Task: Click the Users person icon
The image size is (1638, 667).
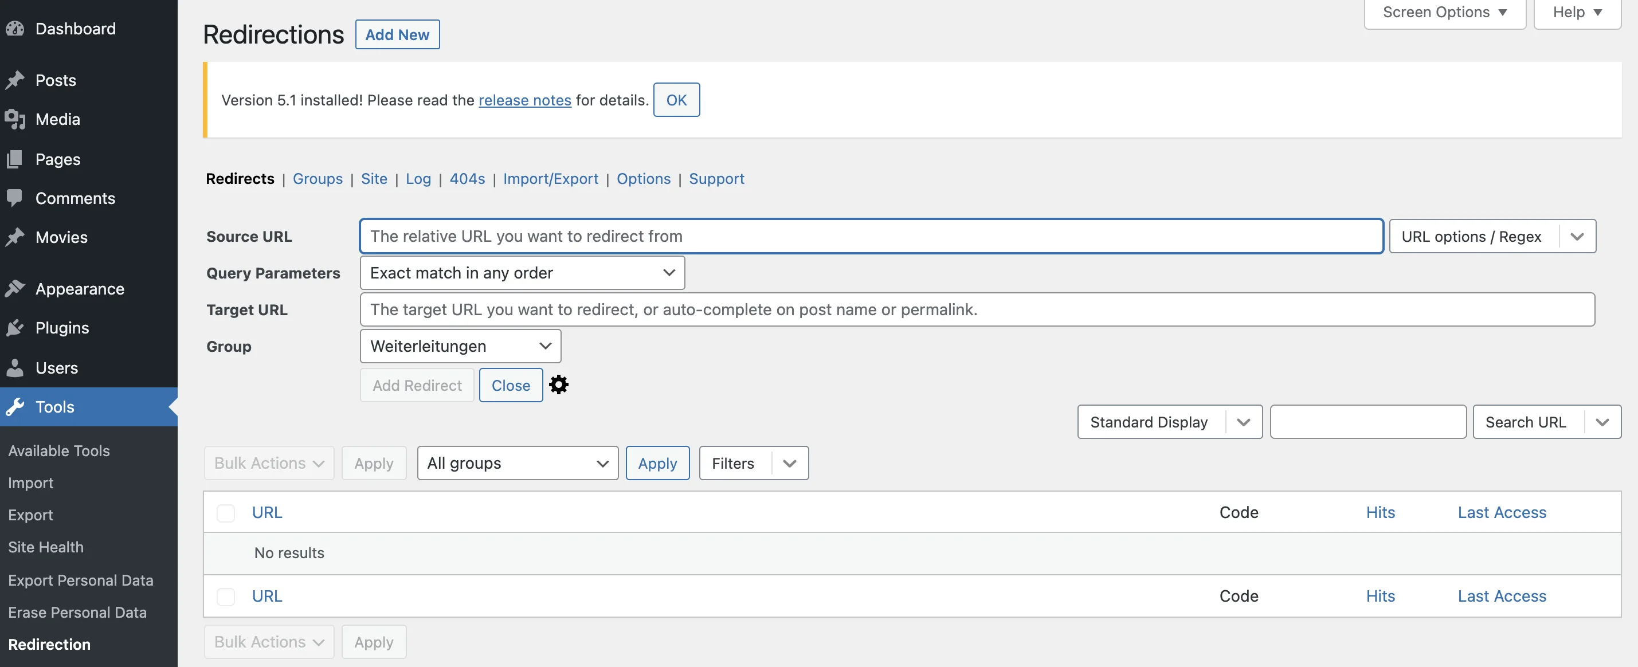Action: [x=15, y=367]
